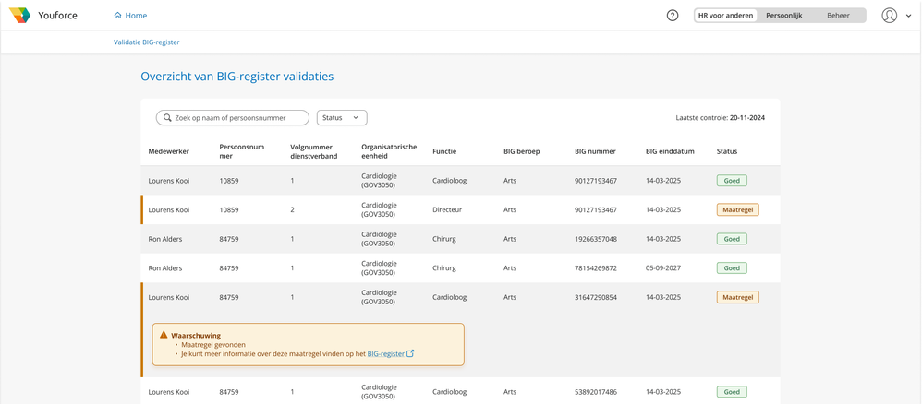The height and width of the screenshot is (404, 922).
Task: Open the Status filter dropdown
Action: click(342, 118)
